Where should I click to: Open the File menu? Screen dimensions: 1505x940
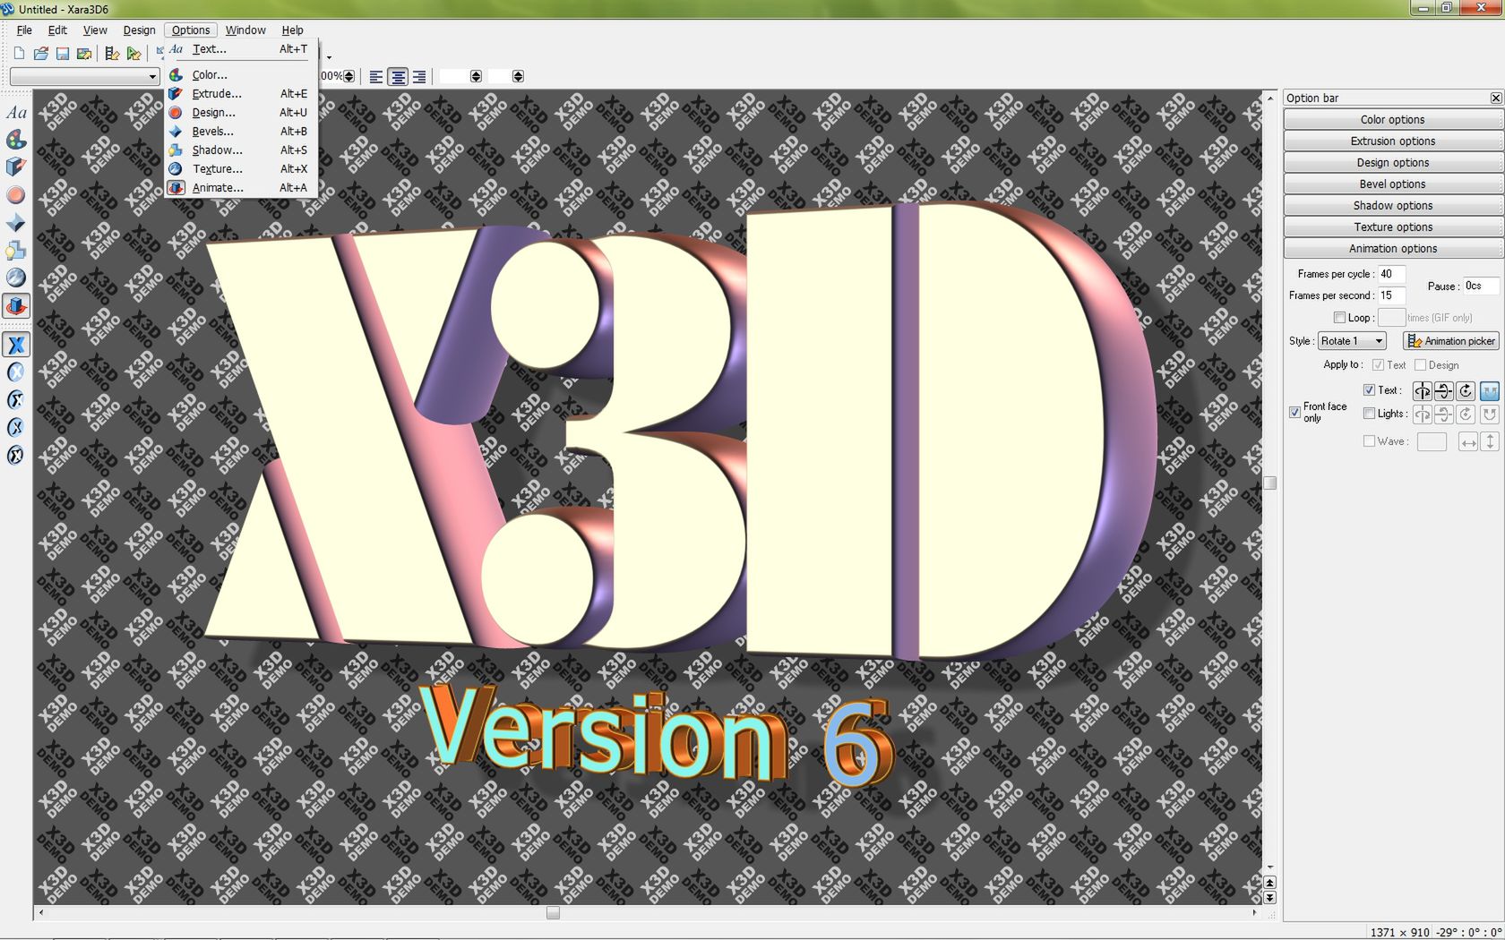(x=24, y=30)
